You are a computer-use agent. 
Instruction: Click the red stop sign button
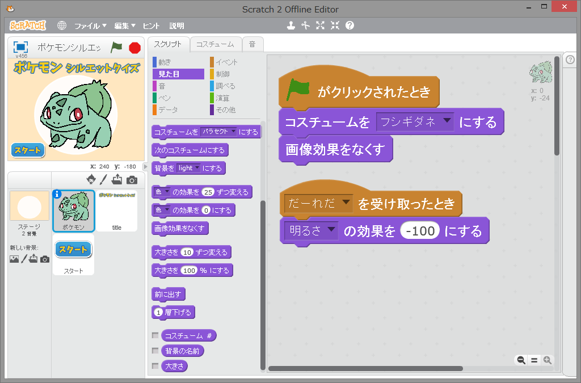pyautogui.click(x=135, y=48)
